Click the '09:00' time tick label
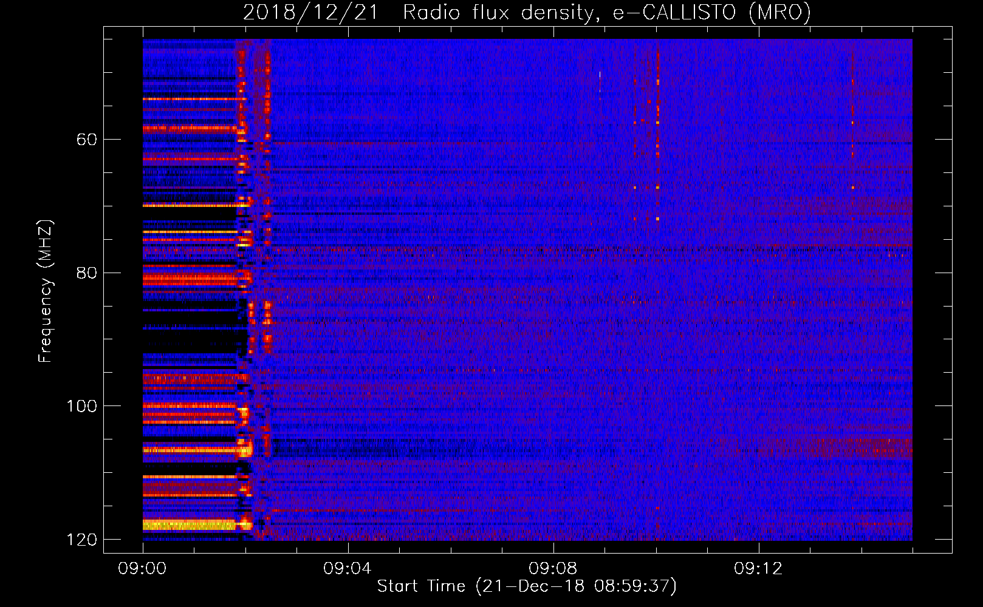Image resolution: width=983 pixels, height=607 pixels. coord(142,569)
